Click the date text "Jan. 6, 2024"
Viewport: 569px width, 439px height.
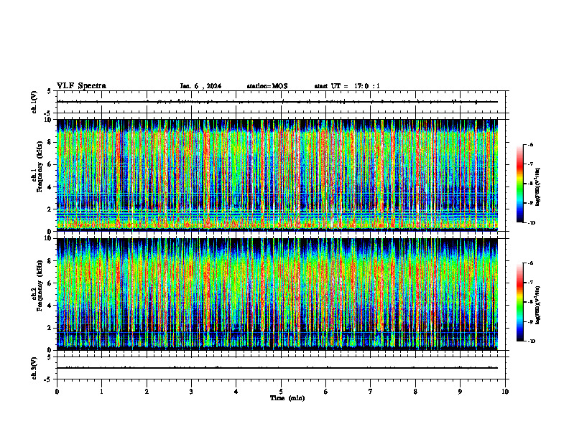coord(200,86)
